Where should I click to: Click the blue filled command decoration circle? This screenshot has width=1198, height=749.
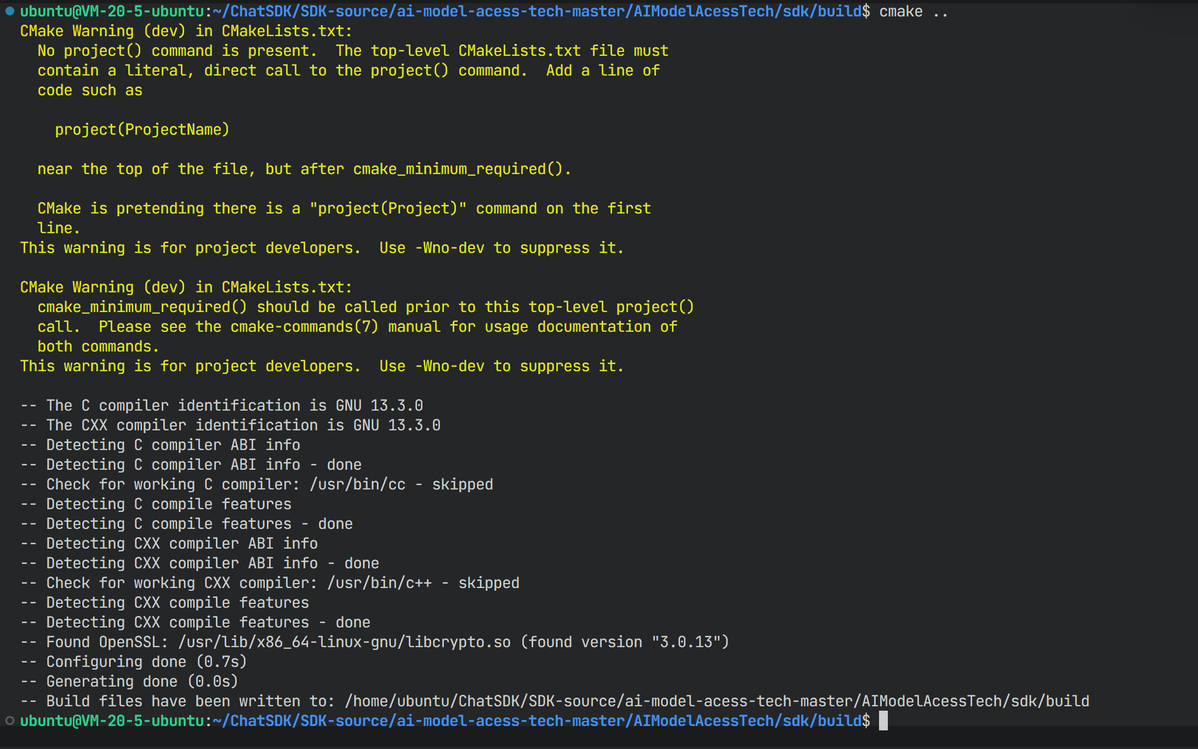click(x=9, y=11)
